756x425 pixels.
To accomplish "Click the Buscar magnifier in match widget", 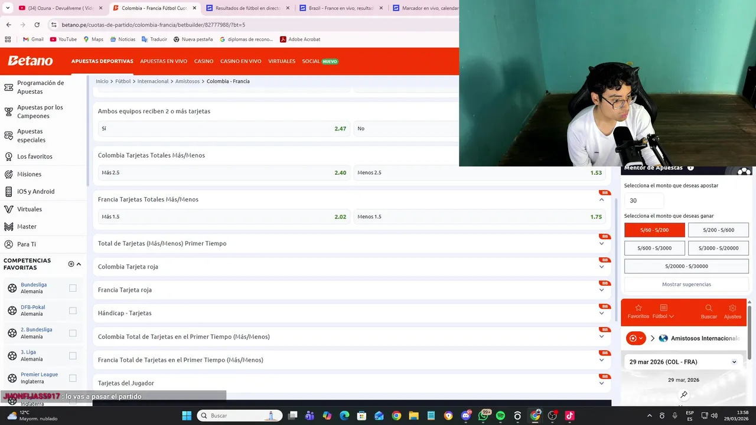I will click(709, 308).
